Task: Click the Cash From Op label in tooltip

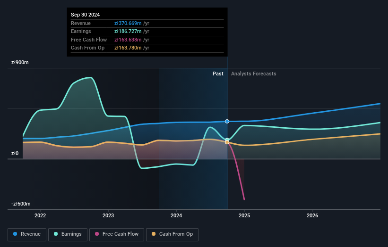Action: pyautogui.click(x=87, y=48)
